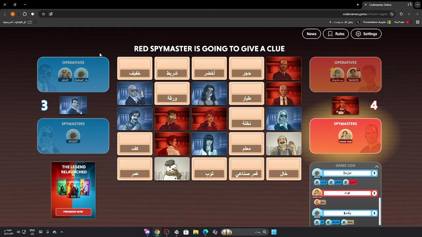Open Microsoft Edge from the taskbar

click(x=205, y=232)
